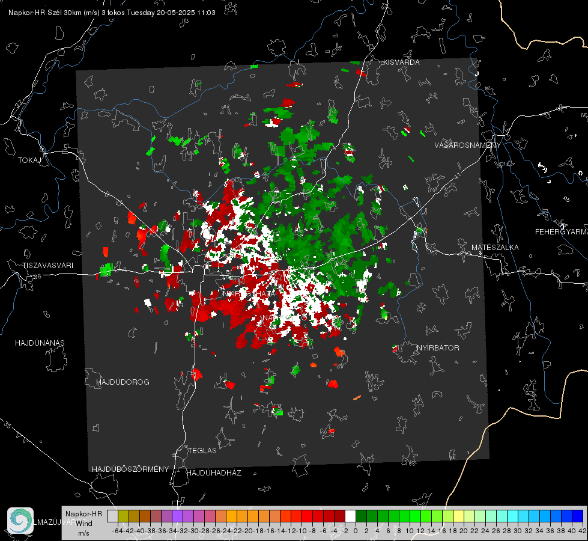Click the legend value '20'
Image resolution: width=588 pixels, height=541 pixels.
(x=464, y=531)
